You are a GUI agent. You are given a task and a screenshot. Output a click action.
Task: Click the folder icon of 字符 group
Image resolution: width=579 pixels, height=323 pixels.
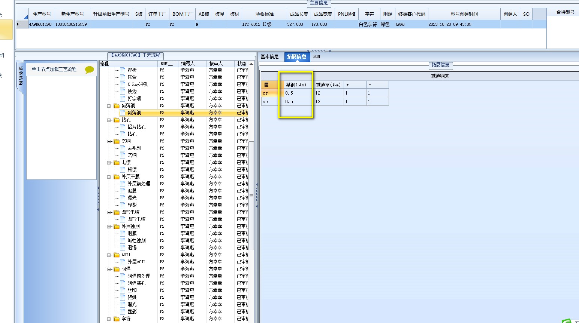(x=117, y=319)
